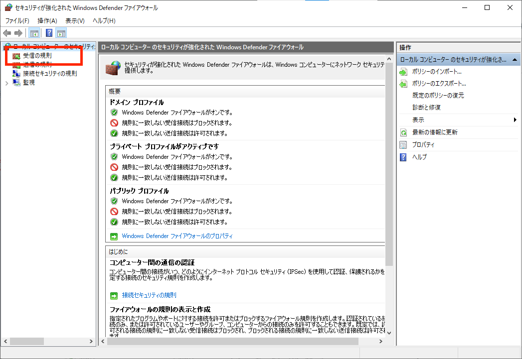Click ドメイン プロファイル heading text
This screenshot has height=359, width=522.
click(x=137, y=103)
